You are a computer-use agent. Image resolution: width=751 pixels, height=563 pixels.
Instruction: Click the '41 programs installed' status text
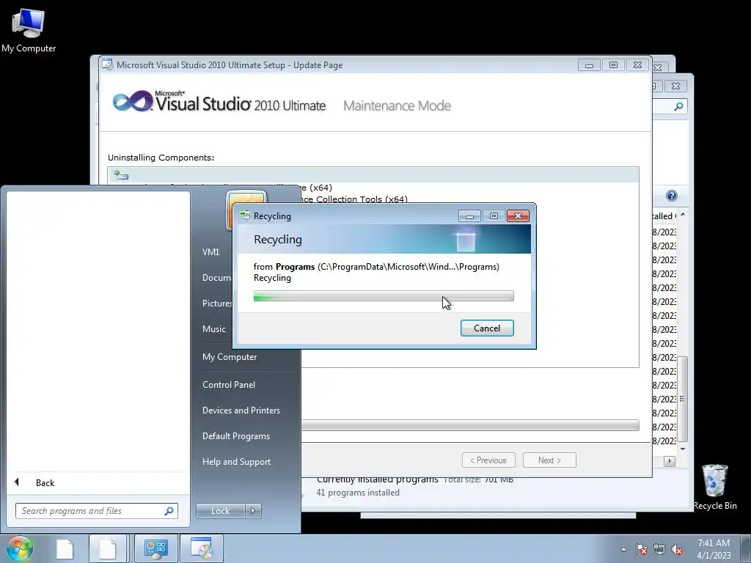358,493
